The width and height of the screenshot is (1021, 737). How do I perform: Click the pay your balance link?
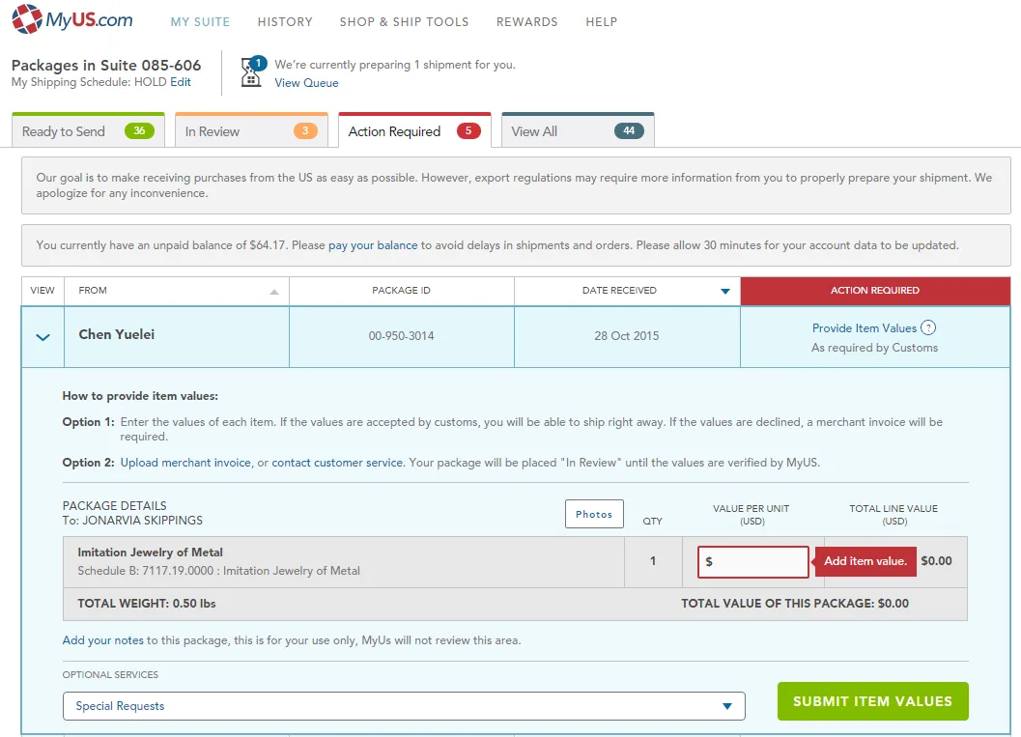tap(373, 244)
